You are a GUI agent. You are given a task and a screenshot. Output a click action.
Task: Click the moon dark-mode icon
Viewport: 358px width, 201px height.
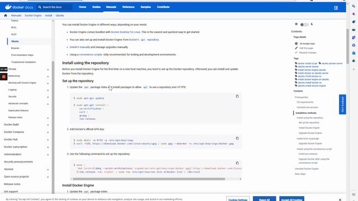pyautogui.click(x=312, y=24)
